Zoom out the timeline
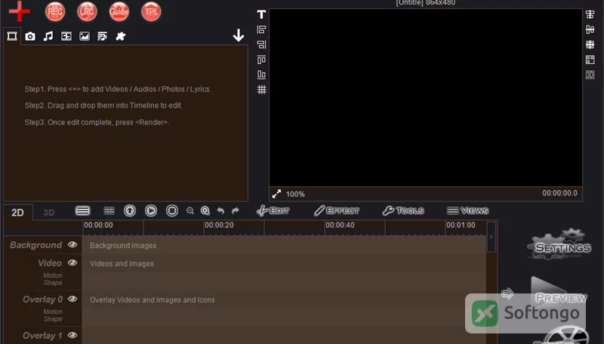The height and width of the screenshot is (344, 604). (190, 211)
